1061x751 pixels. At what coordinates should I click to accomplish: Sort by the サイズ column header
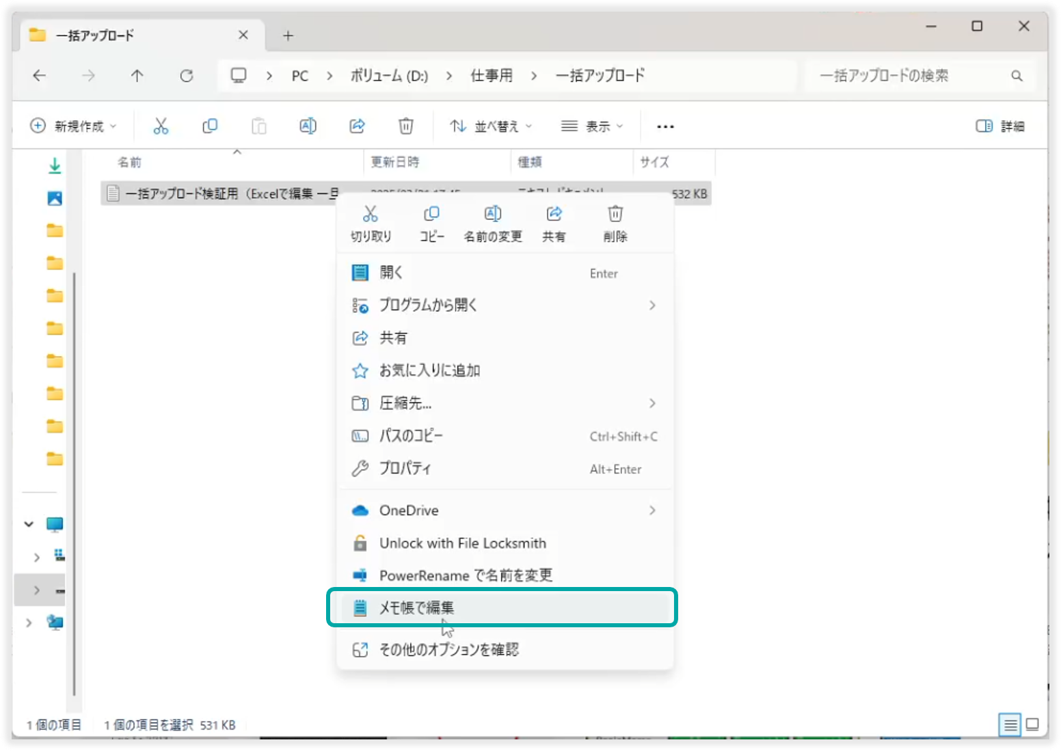tap(674, 162)
